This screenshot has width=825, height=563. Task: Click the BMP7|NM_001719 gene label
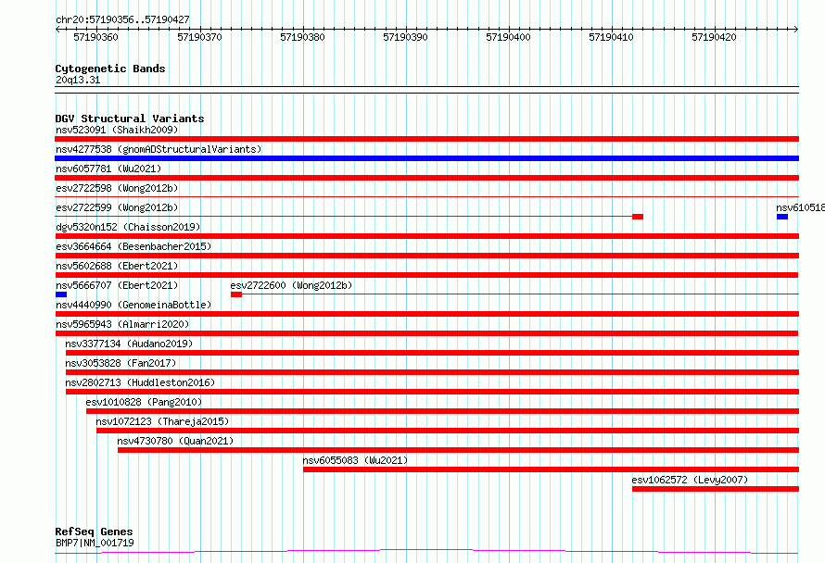95,543
